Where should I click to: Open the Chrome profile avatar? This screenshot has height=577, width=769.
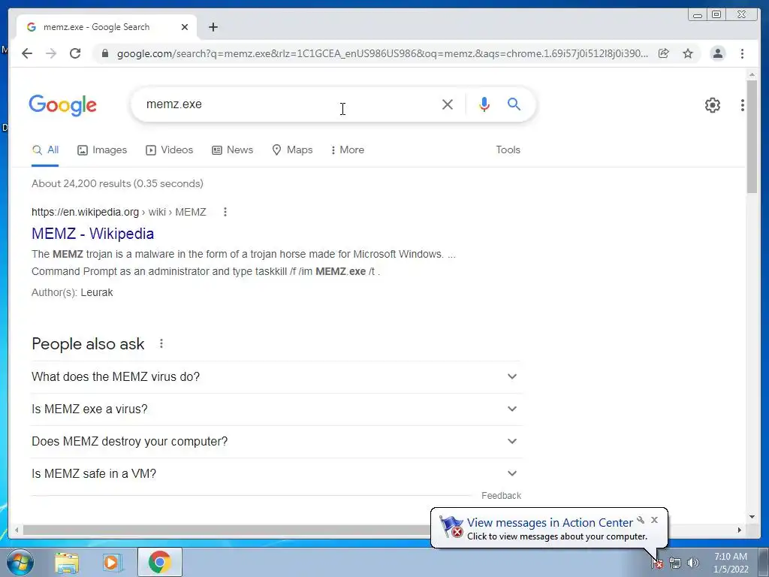pyautogui.click(x=717, y=53)
